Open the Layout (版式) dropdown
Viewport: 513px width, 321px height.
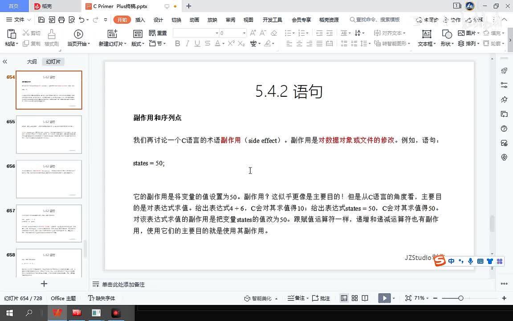138,44
